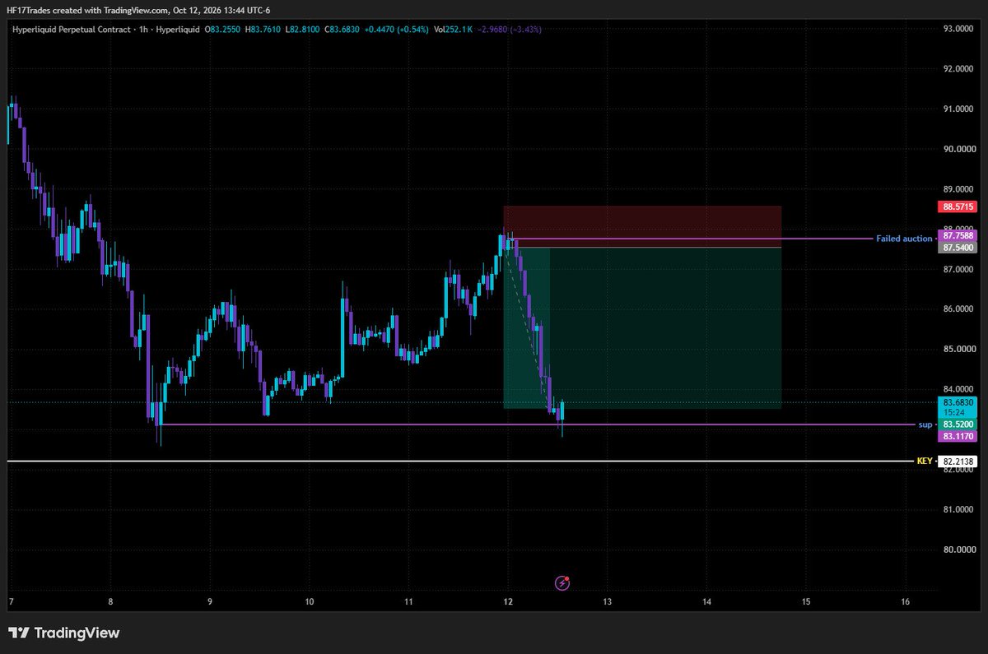
Task: Click date 8 on the time axis
Action: (x=110, y=602)
